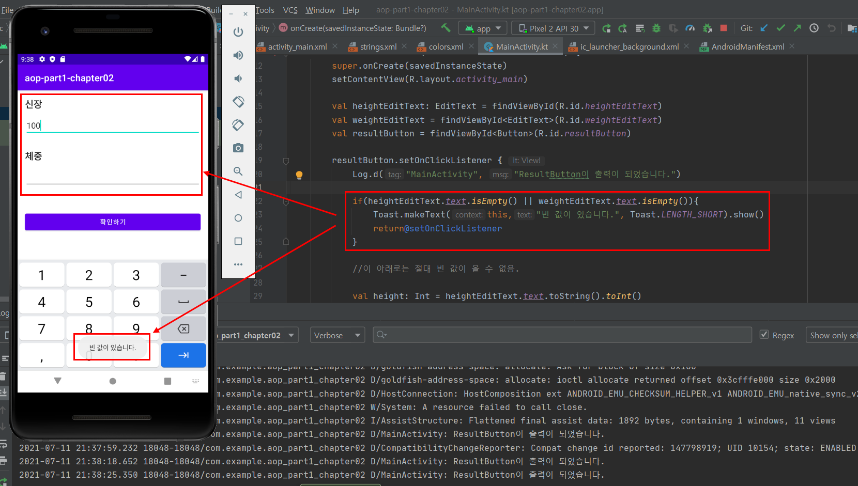Click the Run with Coverage icon

[x=673, y=28]
